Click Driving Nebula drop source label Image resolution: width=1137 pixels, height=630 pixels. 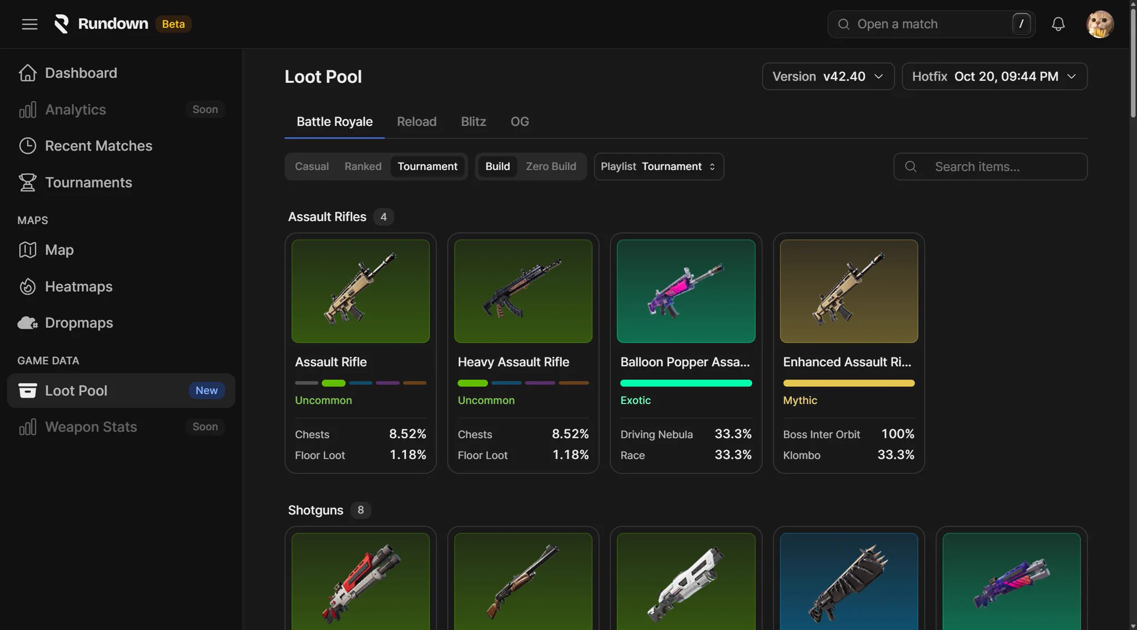[656, 435]
